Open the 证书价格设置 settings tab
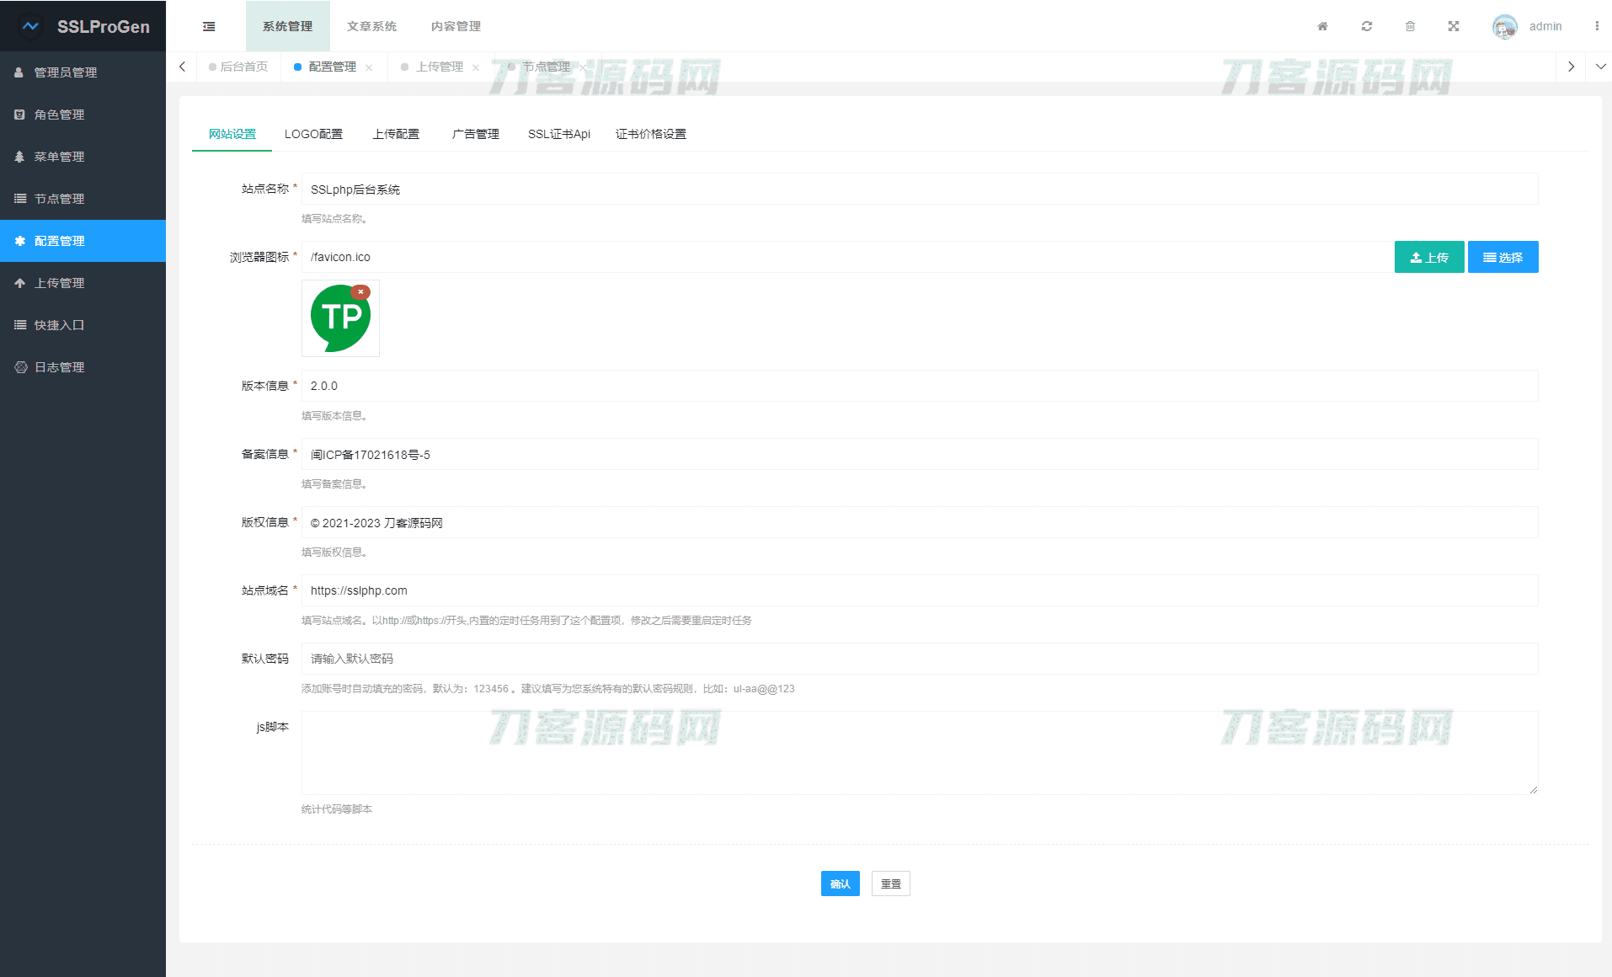This screenshot has width=1612, height=977. pyautogui.click(x=651, y=134)
